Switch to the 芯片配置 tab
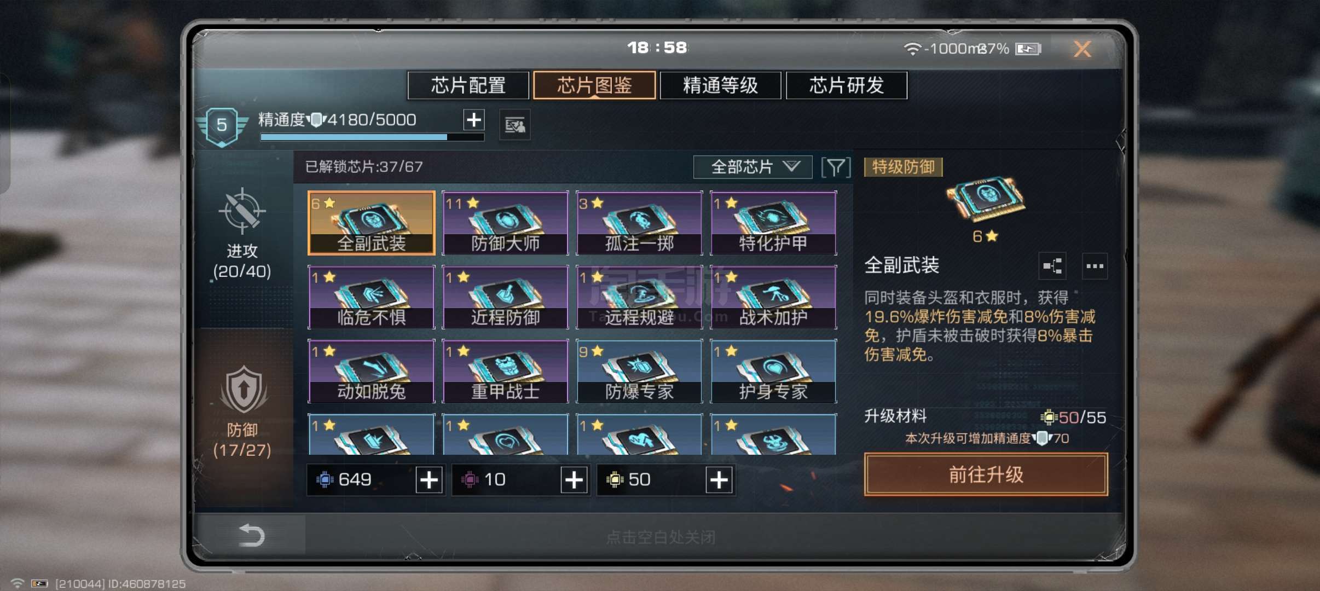 [x=468, y=85]
